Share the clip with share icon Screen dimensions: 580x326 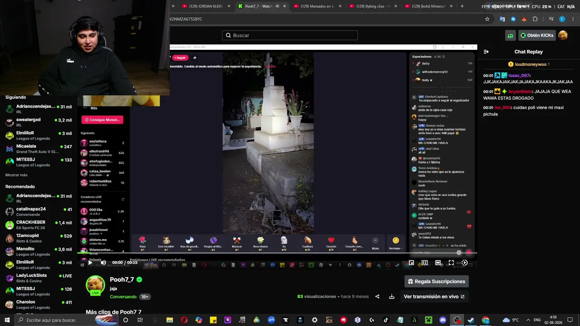click(x=377, y=297)
